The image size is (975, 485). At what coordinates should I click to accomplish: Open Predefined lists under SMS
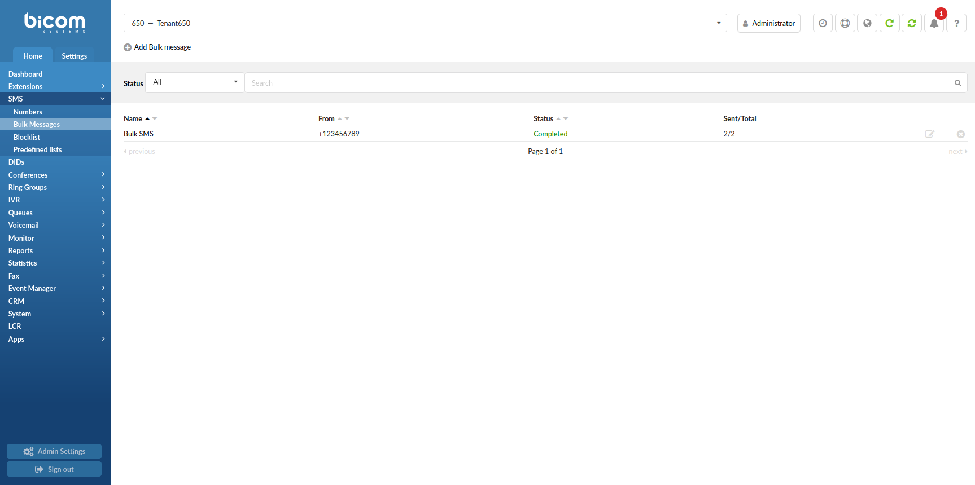37,149
